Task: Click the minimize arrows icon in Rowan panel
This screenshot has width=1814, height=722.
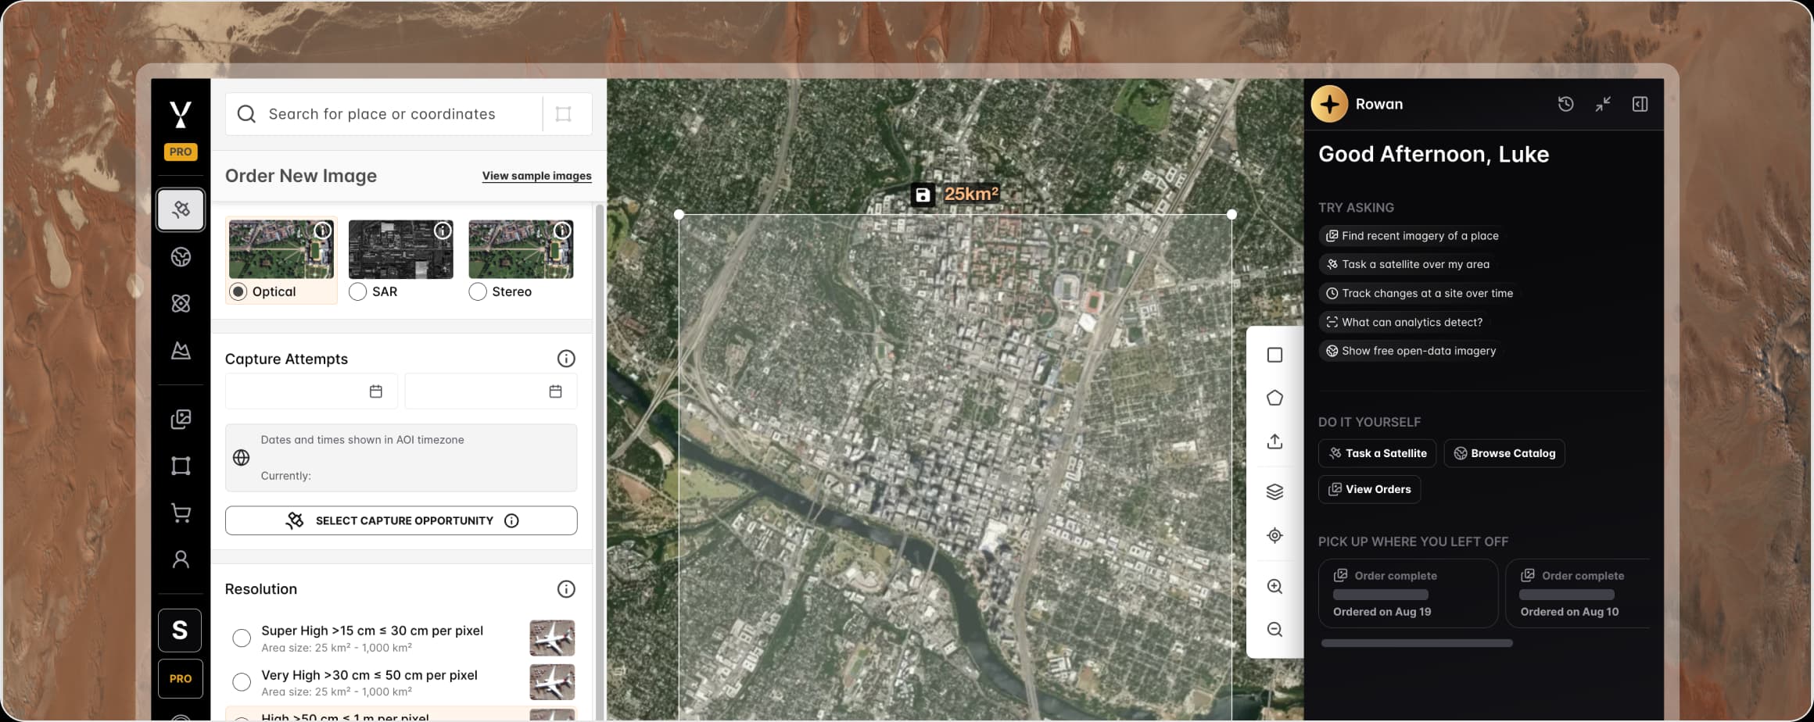Action: (x=1603, y=104)
